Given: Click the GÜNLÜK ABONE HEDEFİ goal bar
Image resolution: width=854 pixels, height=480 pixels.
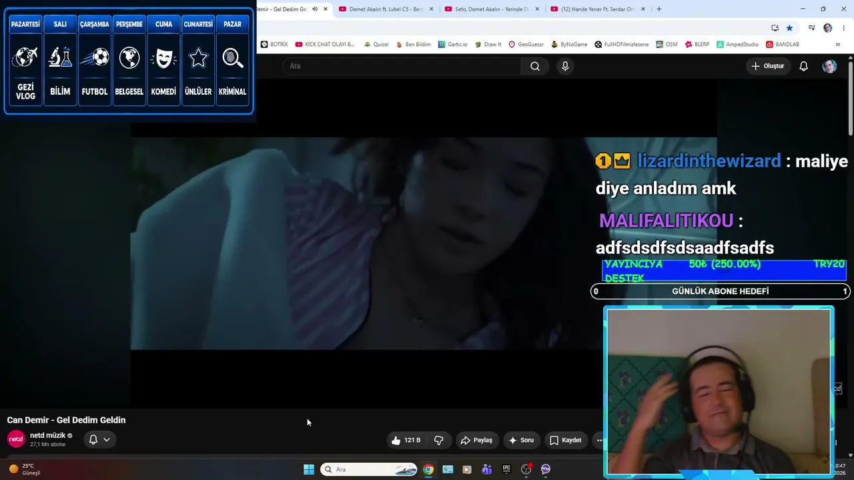Looking at the screenshot, I should pyautogui.click(x=721, y=291).
